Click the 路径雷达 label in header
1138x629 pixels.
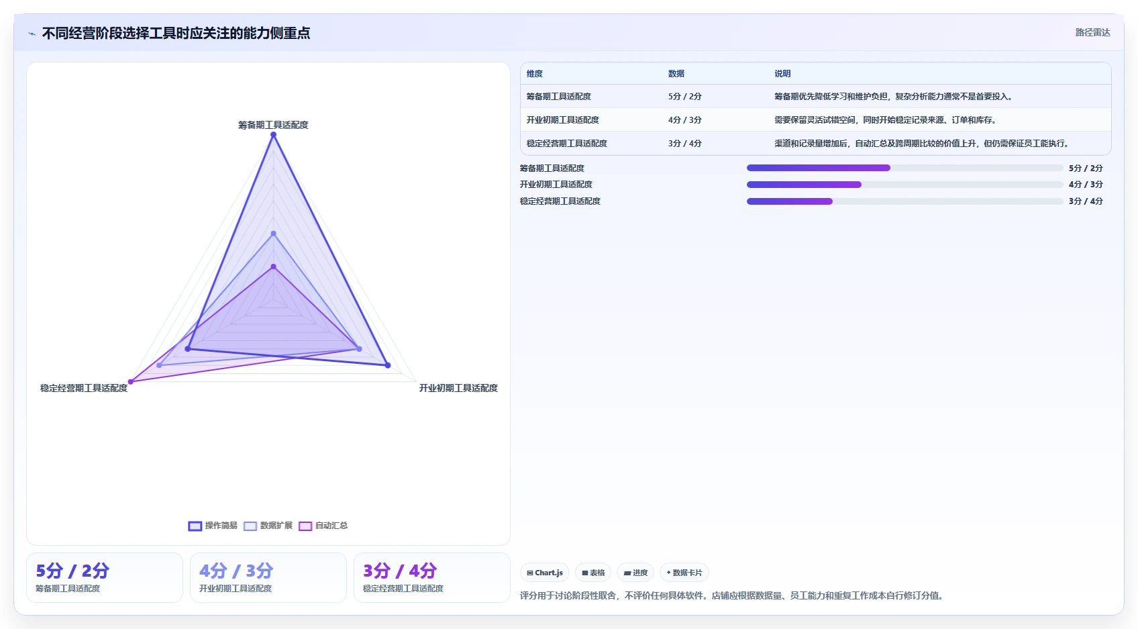point(1092,32)
